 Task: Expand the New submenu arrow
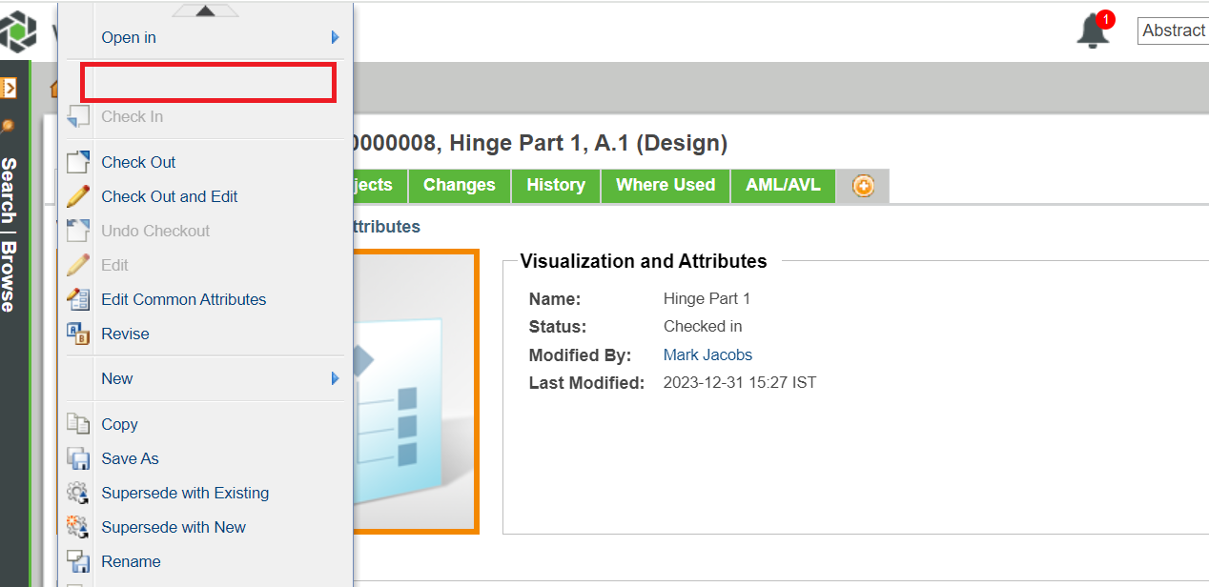point(334,378)
